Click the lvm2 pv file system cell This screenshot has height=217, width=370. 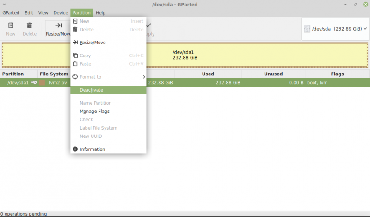[x=58, y=83]
